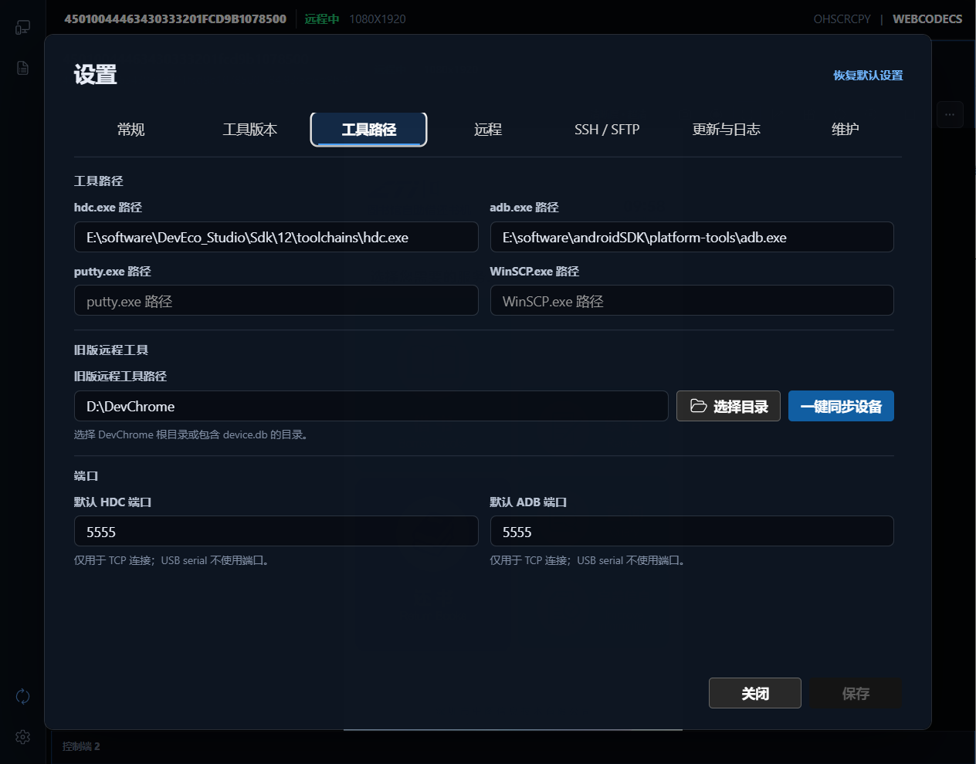Switch to the 工具版本 tab

pos(250,130)
